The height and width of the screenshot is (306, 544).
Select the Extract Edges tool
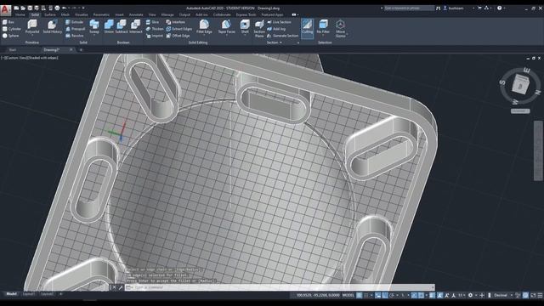(x=179, y=29)
